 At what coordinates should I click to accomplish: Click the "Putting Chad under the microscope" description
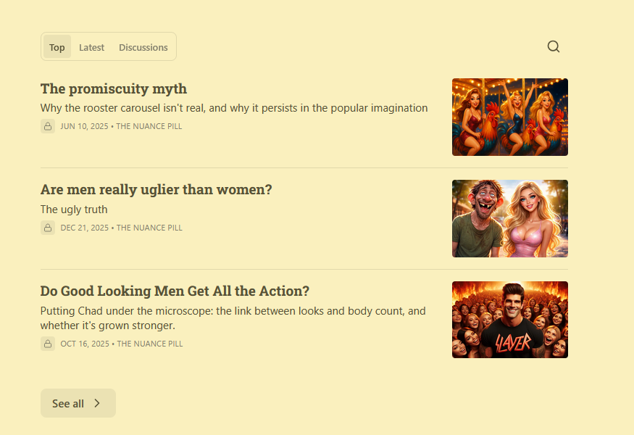[233, 318]
